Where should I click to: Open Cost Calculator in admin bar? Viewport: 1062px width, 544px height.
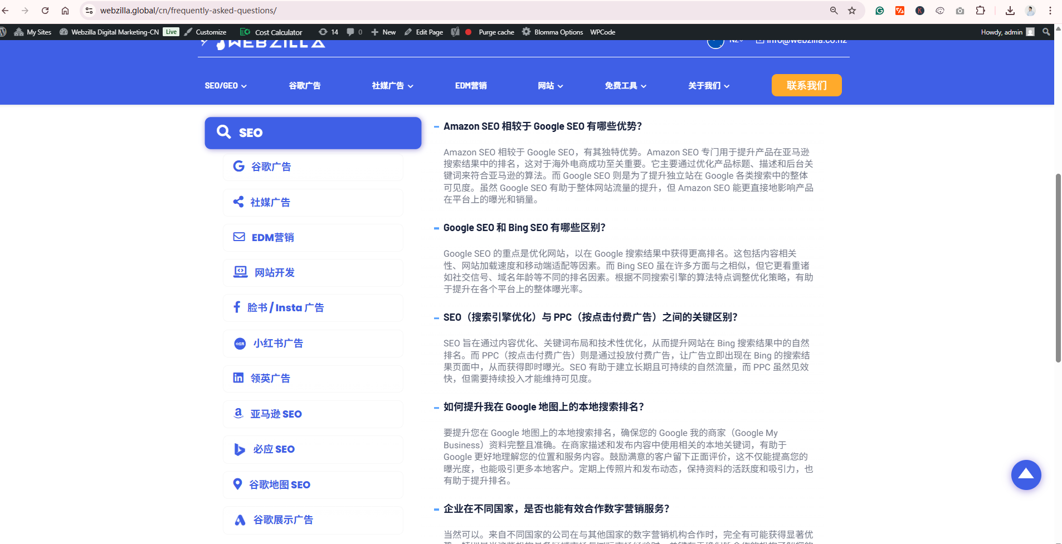271,32
